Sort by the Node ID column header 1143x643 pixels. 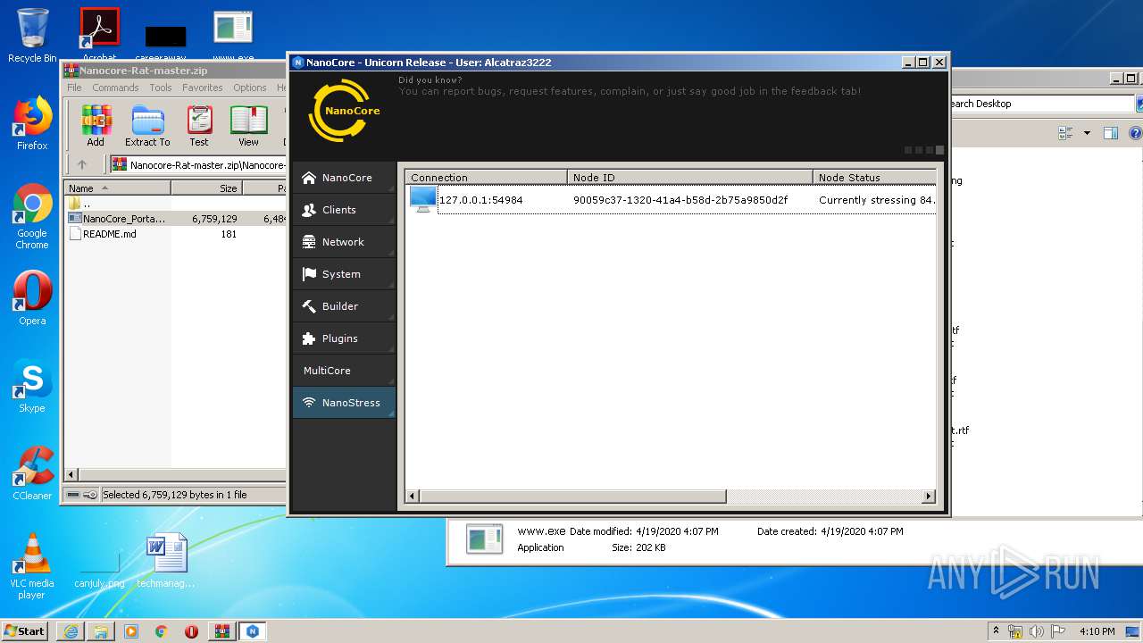coord(690,177)
